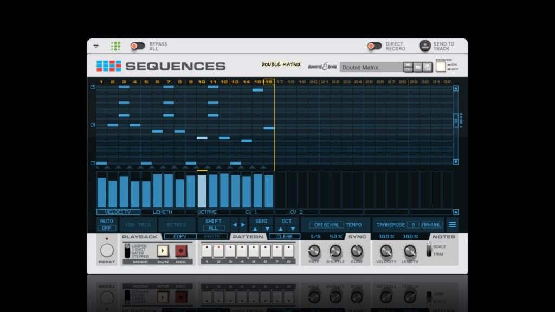This screenshot has height=312, width=555.
Task: Click the Clear pattern button
Action: point(284,236)
